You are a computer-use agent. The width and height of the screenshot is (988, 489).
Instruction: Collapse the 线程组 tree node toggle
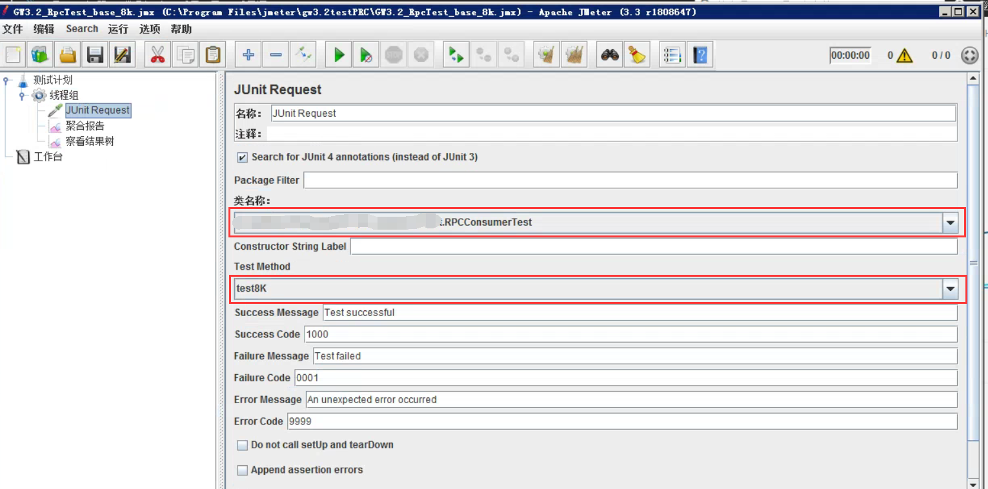pos(23,96)
